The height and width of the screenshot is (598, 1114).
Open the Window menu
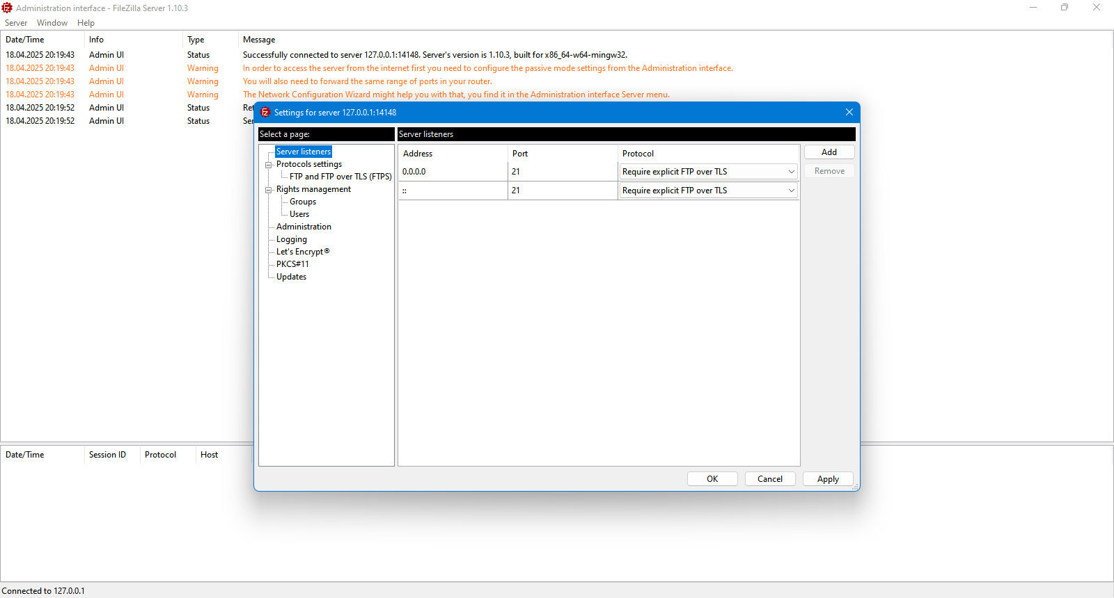[x=52, y=23]
